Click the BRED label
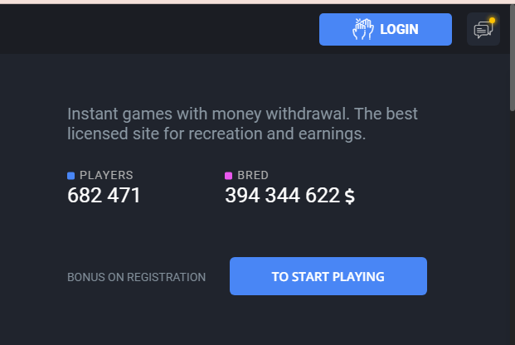 [253, 175]
